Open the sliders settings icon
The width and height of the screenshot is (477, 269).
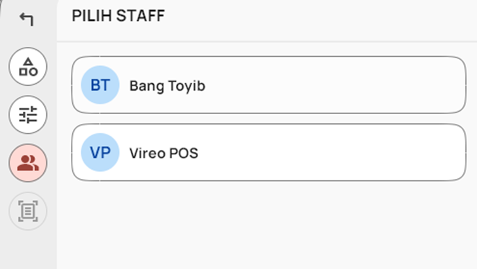click(x=28, y=115)
